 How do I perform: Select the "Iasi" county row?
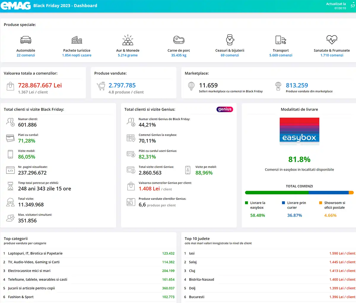pyautogui.click(x=270, y=254)
